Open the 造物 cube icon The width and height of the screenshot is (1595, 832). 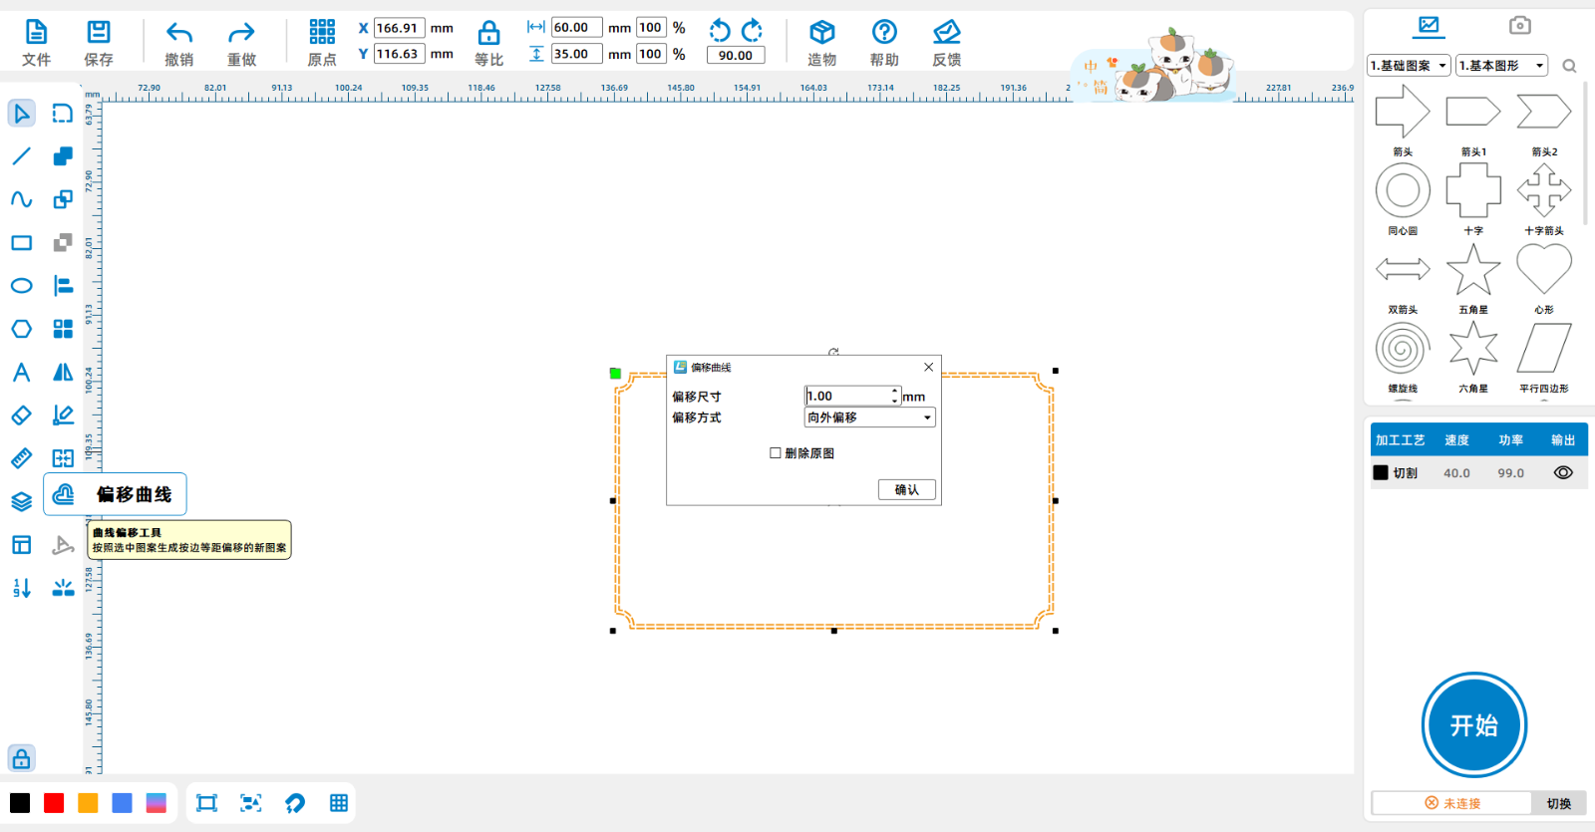pos(821,33)
